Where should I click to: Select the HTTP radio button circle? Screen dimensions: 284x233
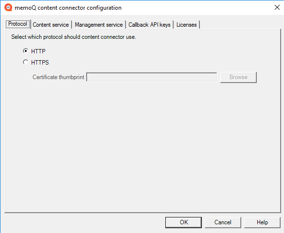pyautogui.click(x=26, y=51)
